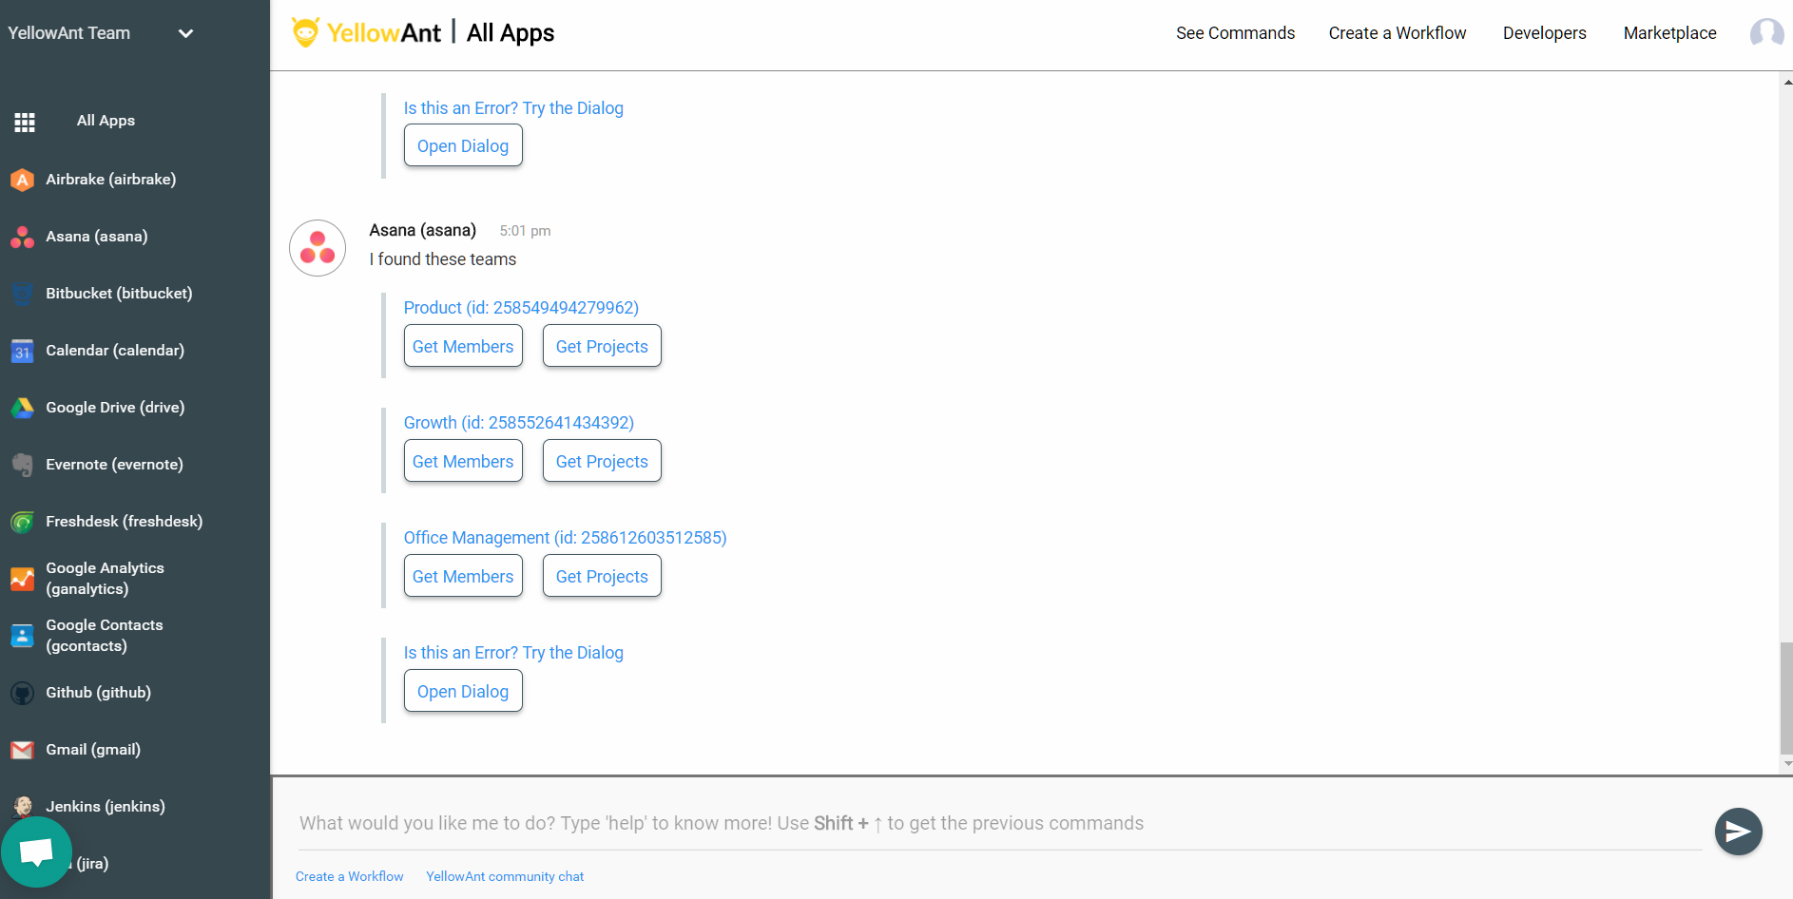Viewport: 1793px width, 899px height.
Task: Open the live chat bubble widget
Action: (37, 851)
